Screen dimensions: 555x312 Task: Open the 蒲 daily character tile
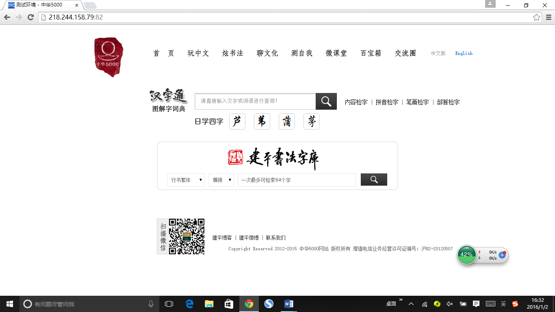pos(287,121)
